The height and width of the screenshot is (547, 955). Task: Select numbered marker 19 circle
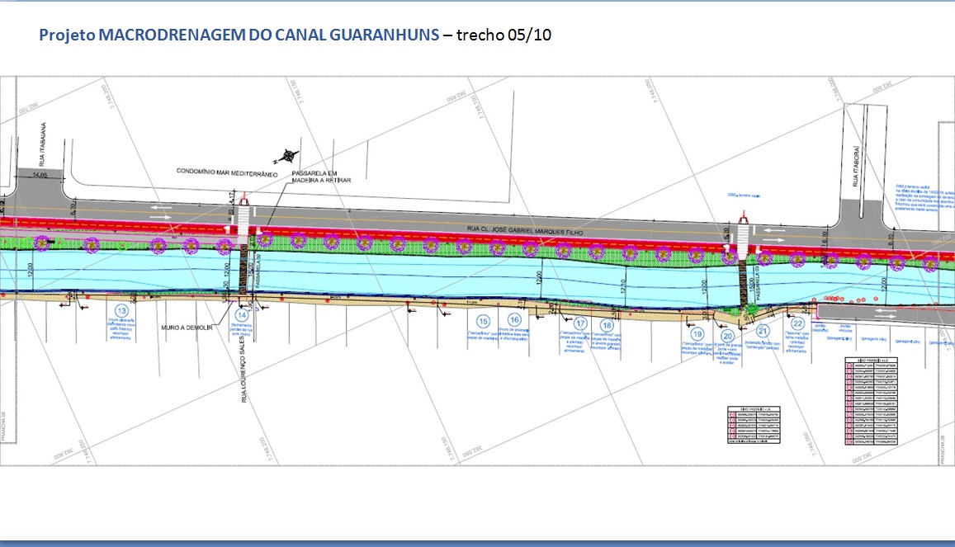pyautogui.click(x=697, y=333)
